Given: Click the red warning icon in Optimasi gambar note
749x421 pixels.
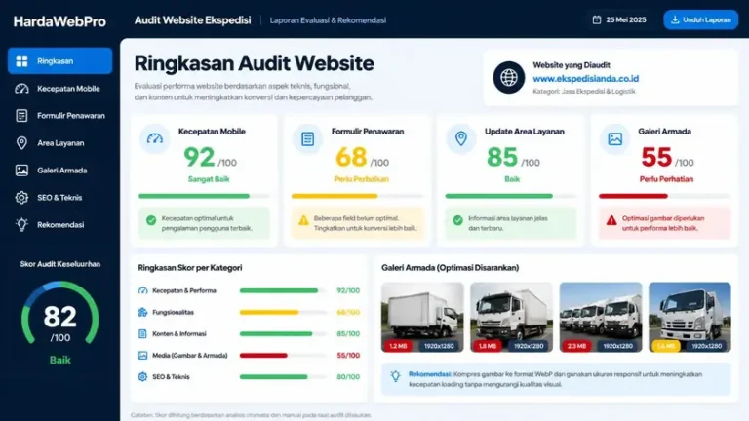Looking at the screenshot, I should tap(611, 220).
